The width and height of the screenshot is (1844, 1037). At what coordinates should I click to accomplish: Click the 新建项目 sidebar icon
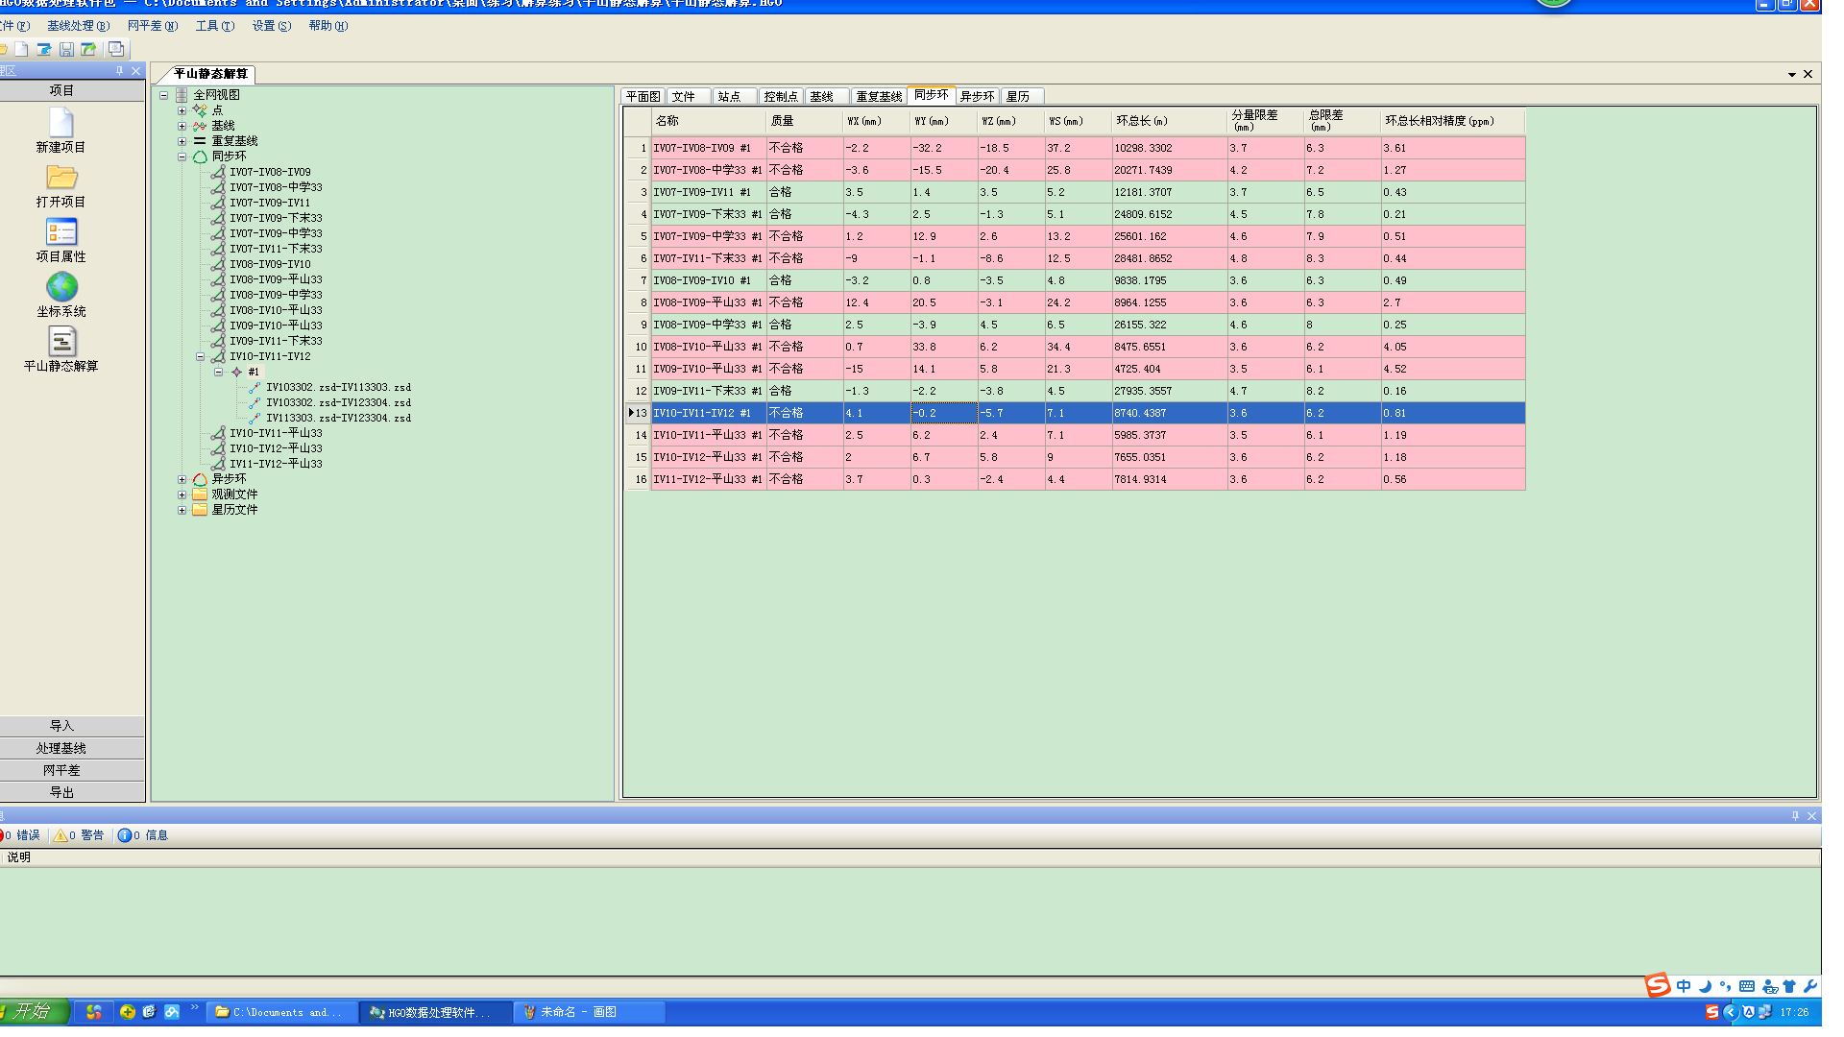click(61, 122)
